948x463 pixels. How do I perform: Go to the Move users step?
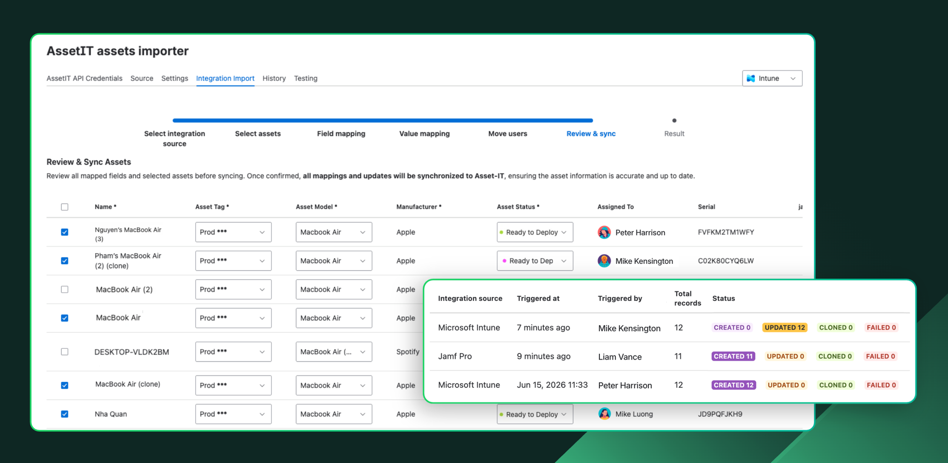[508, 134]
